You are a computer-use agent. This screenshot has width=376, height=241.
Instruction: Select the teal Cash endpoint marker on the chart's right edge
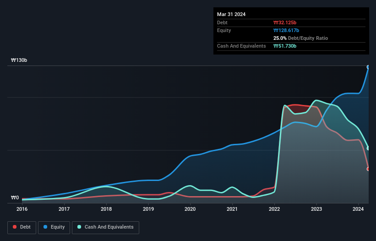pyautogui.click(x=368, y=148)
